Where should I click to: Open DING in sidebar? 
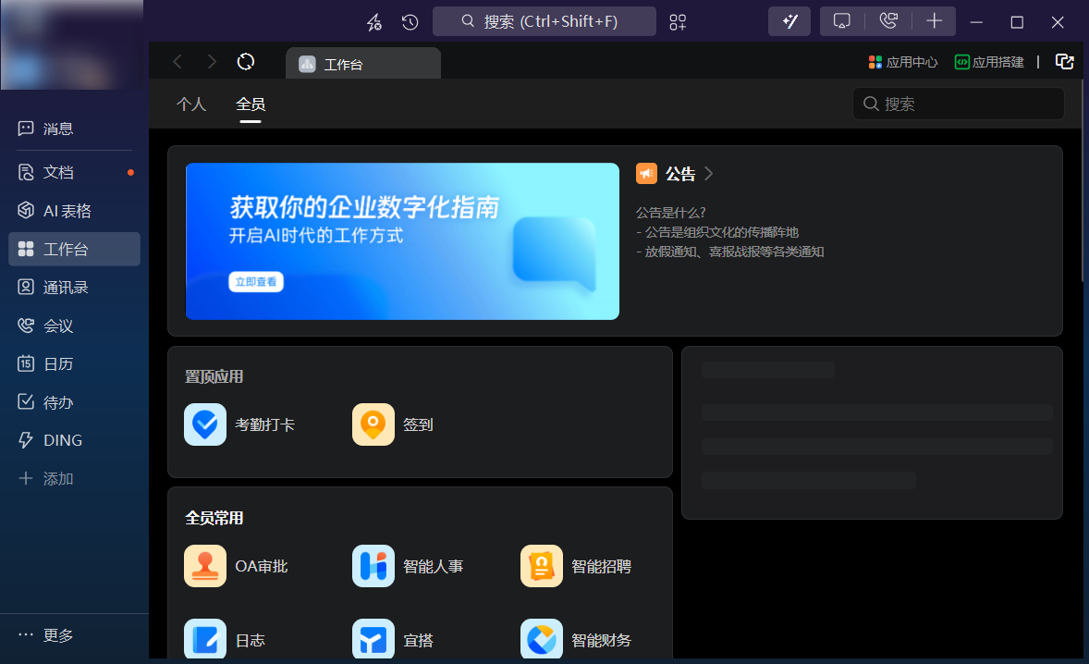point(74,440)
